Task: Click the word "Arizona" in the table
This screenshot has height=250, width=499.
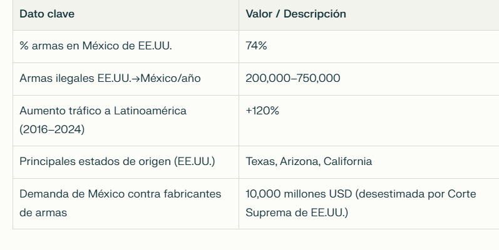Action: click(298, 162)
